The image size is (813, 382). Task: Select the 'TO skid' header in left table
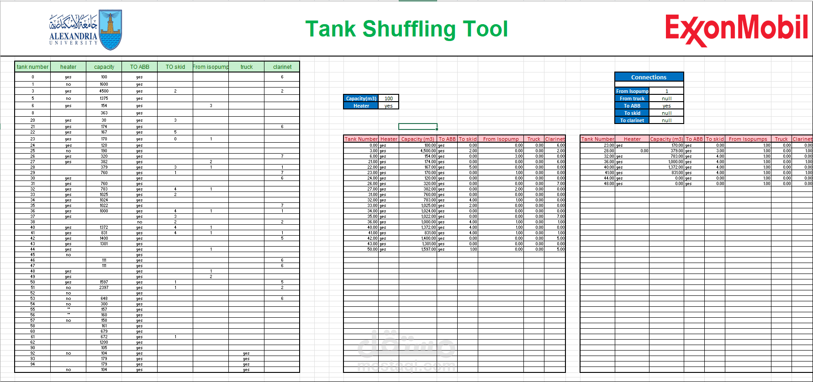point(175,67)
